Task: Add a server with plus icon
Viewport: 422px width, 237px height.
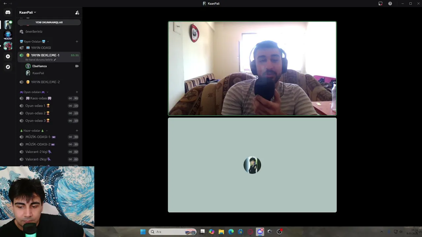Action: point(8,56)
